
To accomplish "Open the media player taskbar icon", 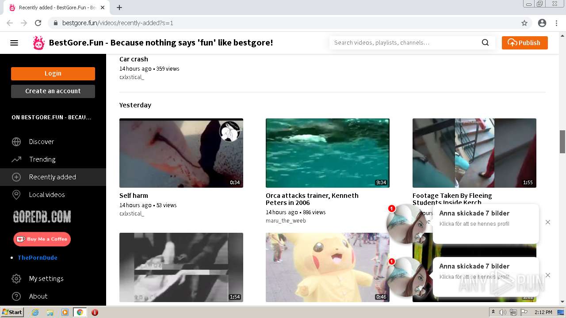I will tap(65, 312).
